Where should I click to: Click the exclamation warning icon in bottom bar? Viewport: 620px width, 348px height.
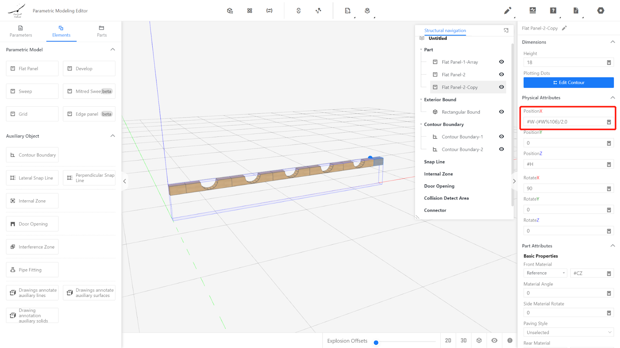point(510,340)
